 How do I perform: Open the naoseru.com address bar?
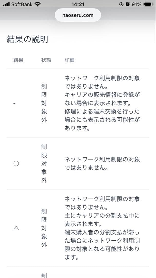click(x=78, y=15)
